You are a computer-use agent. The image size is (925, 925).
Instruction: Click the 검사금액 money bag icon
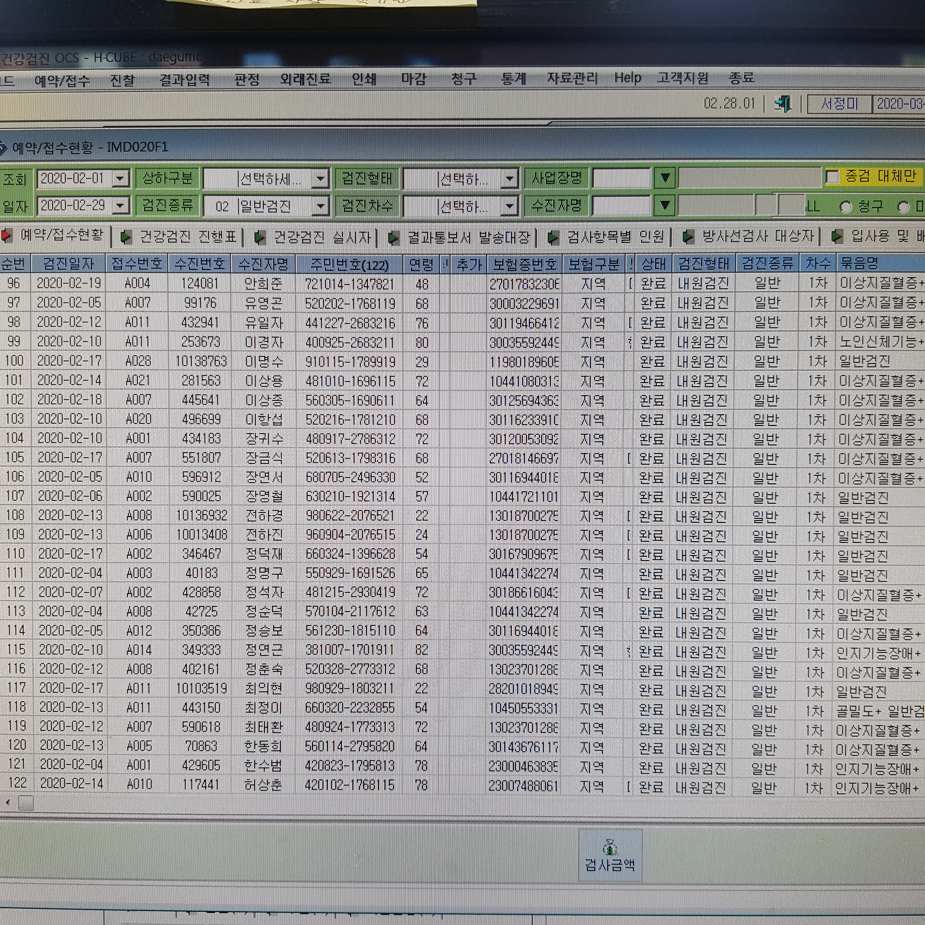(x=610, y=848)
